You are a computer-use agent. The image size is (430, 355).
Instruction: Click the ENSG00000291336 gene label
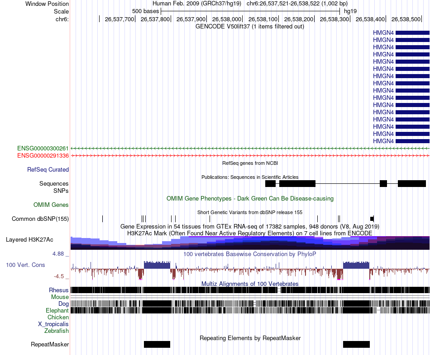pyautogui.click(x=43, y=156)
